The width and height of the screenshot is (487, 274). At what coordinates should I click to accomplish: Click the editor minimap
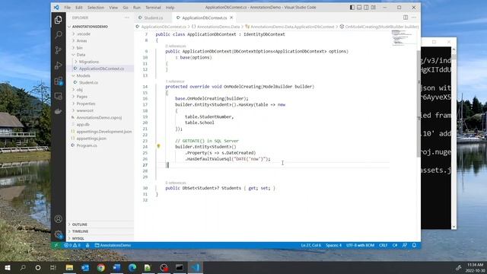pos(403,38)
